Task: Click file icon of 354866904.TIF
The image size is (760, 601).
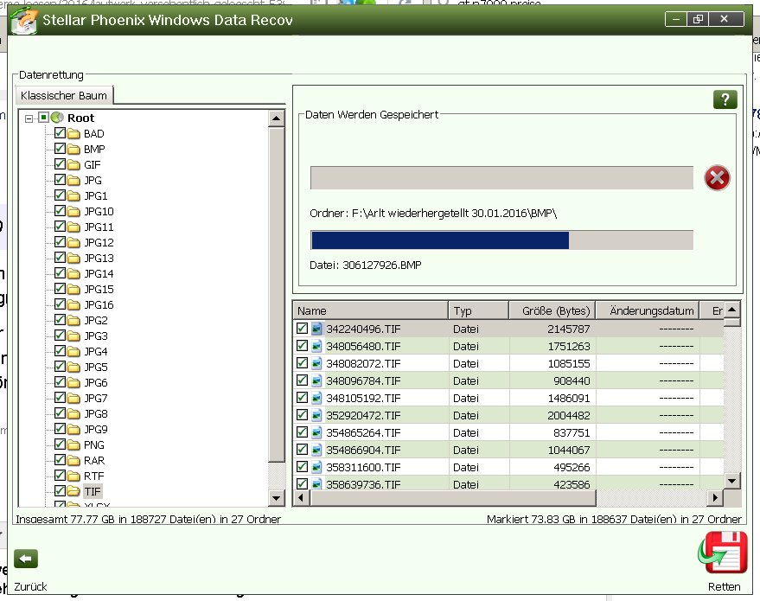Action: 316,451
